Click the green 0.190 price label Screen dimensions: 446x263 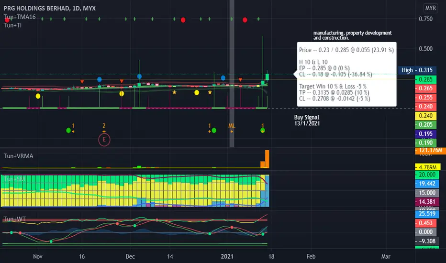425,142
